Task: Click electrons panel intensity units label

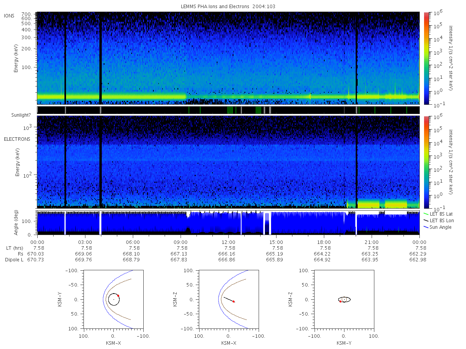Action: coord(451,162)
